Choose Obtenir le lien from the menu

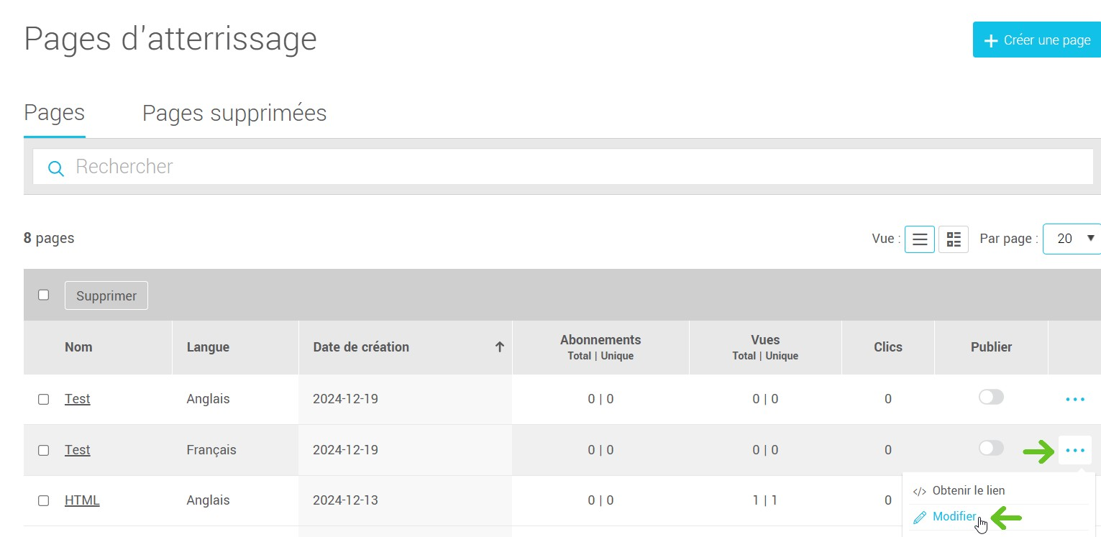click(968, 491)
